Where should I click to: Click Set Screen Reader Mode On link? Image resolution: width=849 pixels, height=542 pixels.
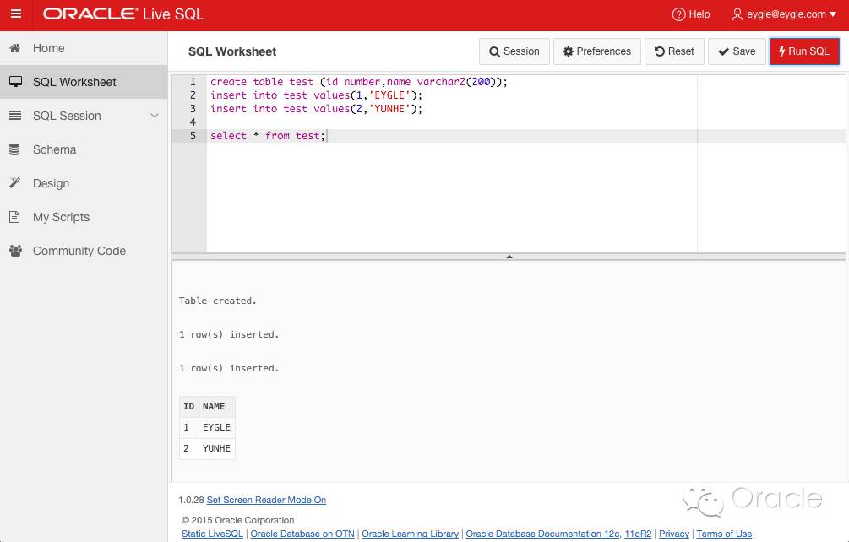(x=266, y=500)
